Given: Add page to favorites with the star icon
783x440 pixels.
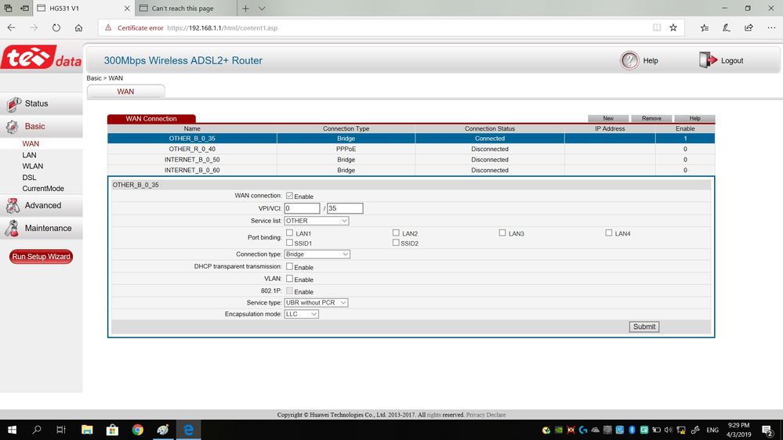Looking at the screenshot, I should pyautogui.click(x=673, y=28).
